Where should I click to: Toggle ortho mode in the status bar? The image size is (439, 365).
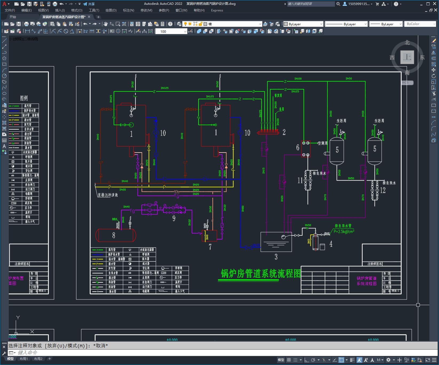click(x=306, y=360)
